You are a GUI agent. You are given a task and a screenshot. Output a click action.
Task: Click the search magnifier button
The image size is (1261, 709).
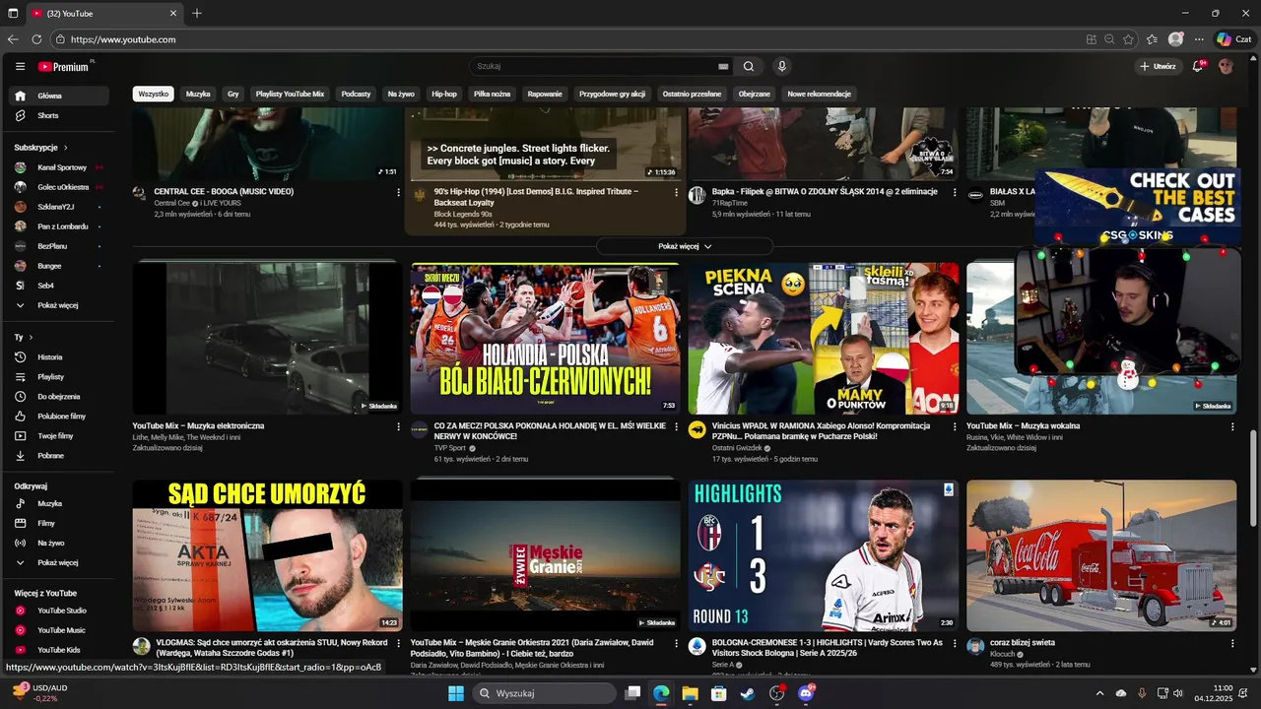click(x=749, y=67)
